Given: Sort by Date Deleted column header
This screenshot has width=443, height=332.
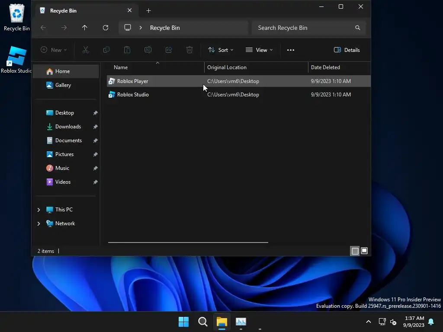Looking at the screenshot, I should 339,67.
